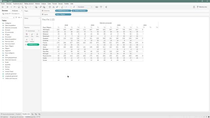The image size is (210, 118).
Task: Click the Texte marks card button
Action: (37, 35)
